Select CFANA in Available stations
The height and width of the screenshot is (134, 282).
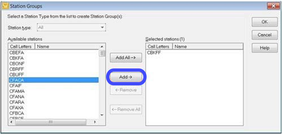pyautogui.click(x=54, y=97)
